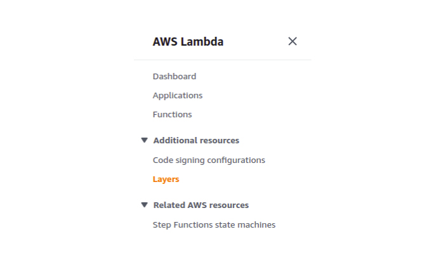Screen dimensions: 438x260
Task: Choose Functions from the navigation menu
Action: [172, 115]
